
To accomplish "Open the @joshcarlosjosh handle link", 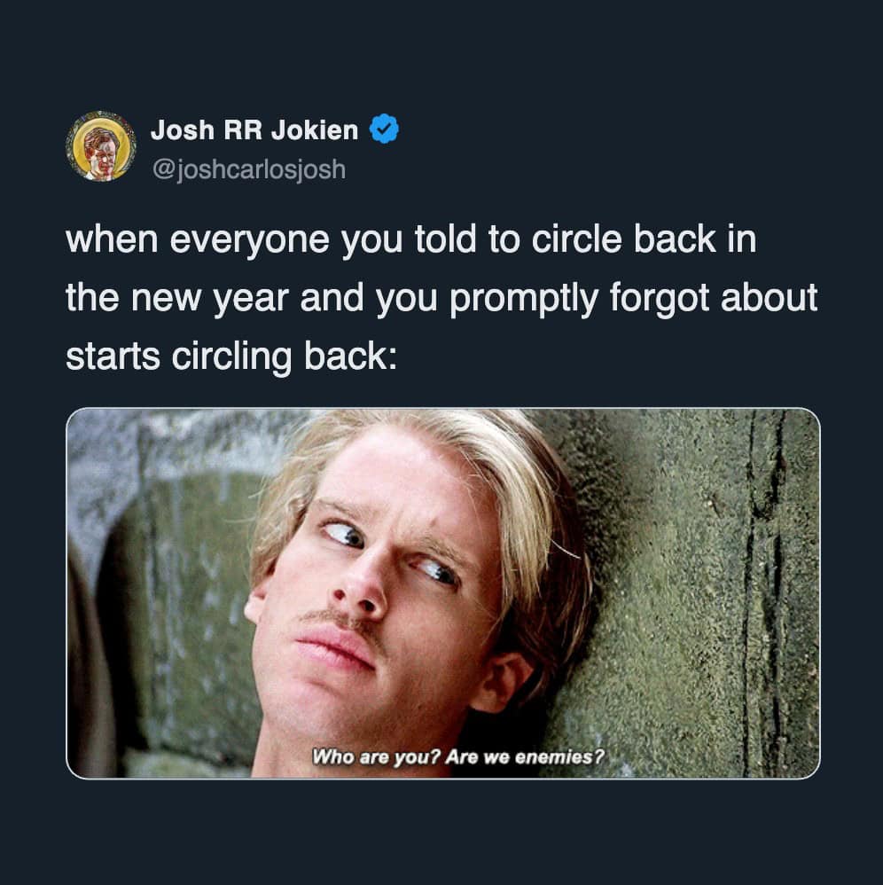I will point(249,169).
